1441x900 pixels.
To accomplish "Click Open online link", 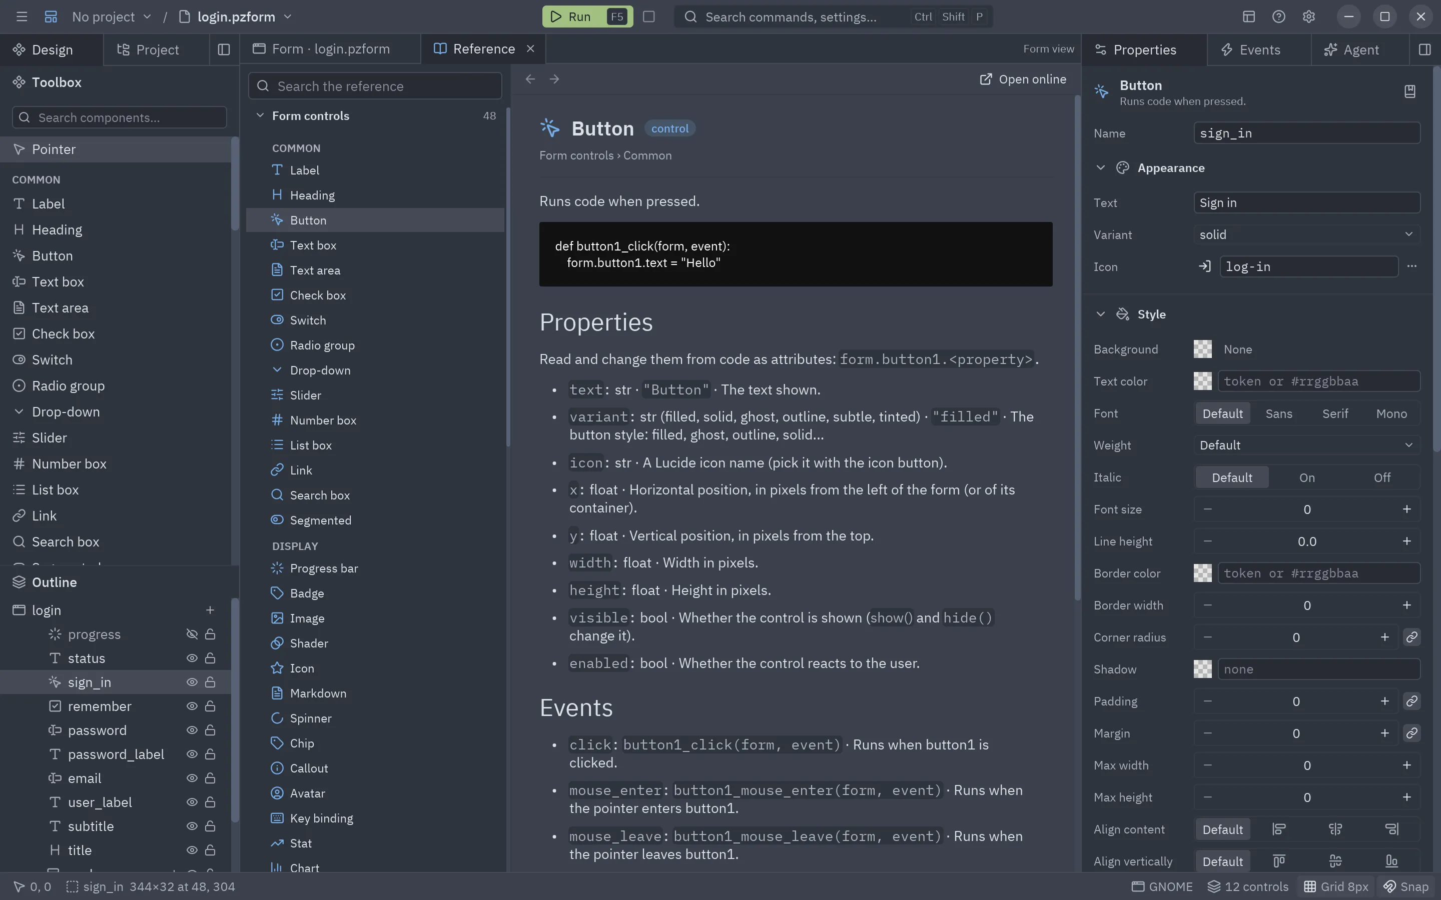I will pos(1023,79).
